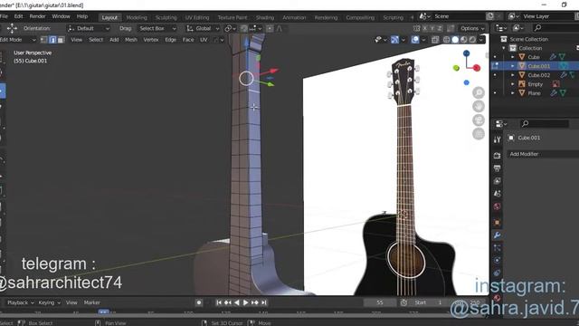
Task: Toggle camera view gizmo button
Action: [x=479, y=120]
